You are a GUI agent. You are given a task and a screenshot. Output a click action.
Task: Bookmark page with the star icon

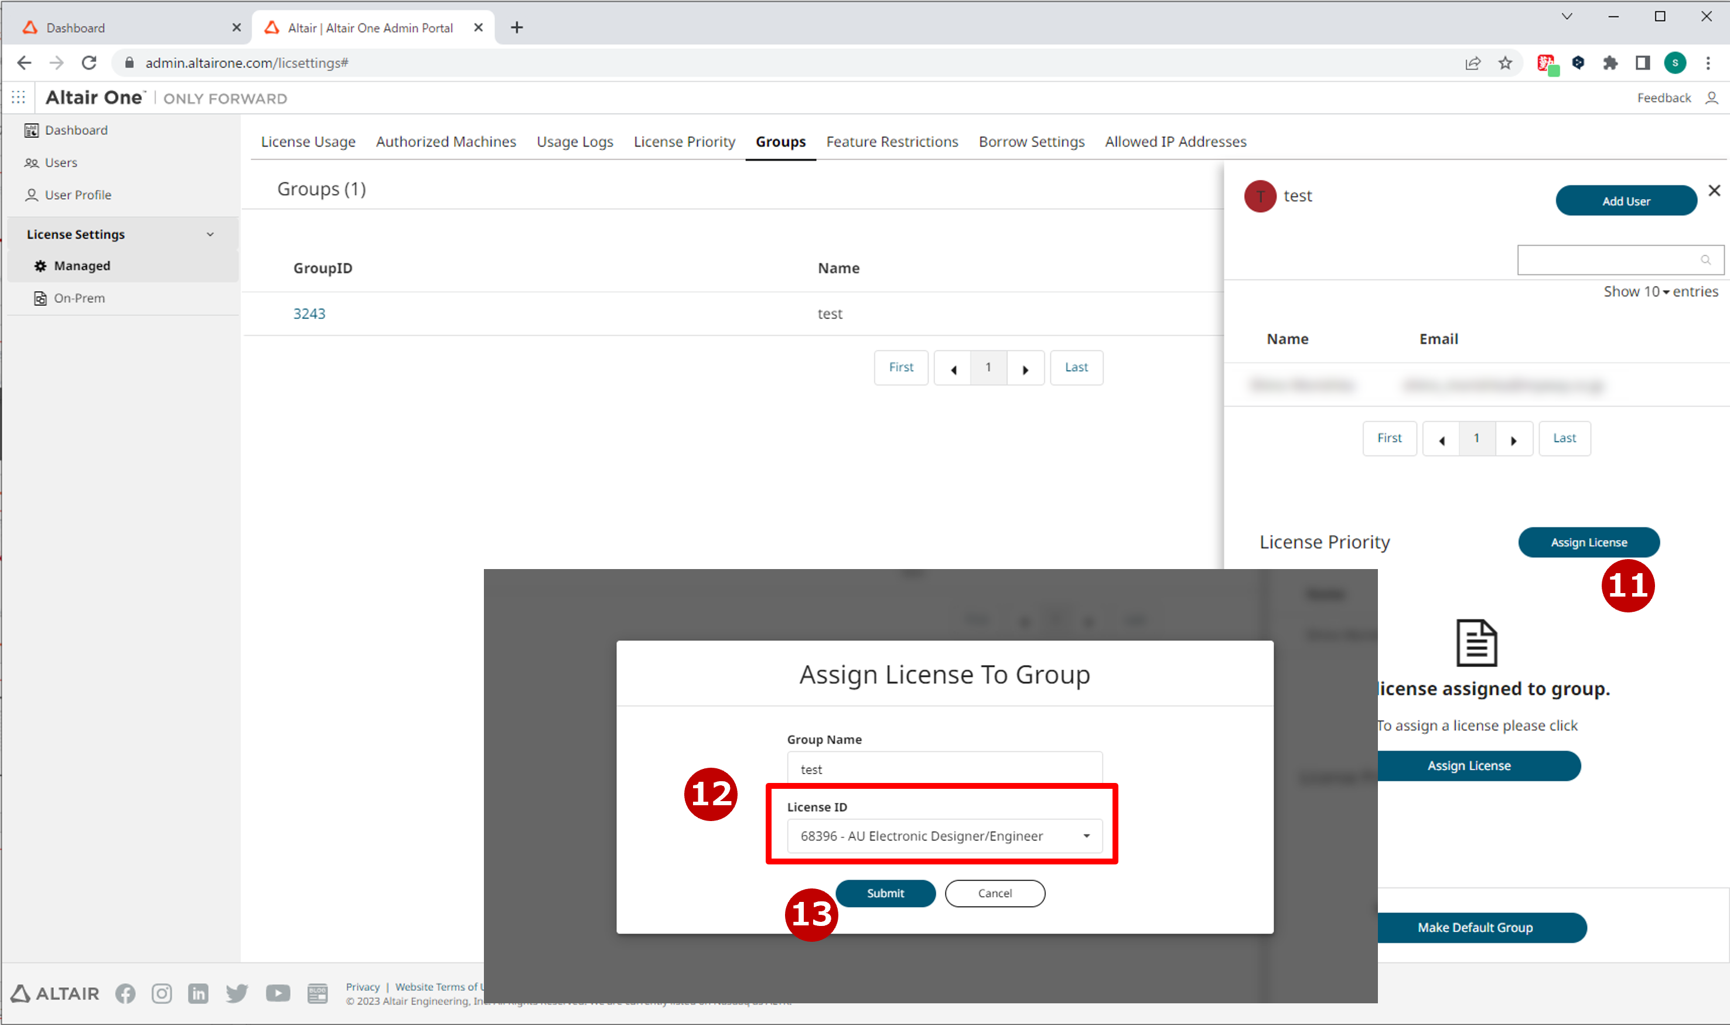tap(1505, 63)
